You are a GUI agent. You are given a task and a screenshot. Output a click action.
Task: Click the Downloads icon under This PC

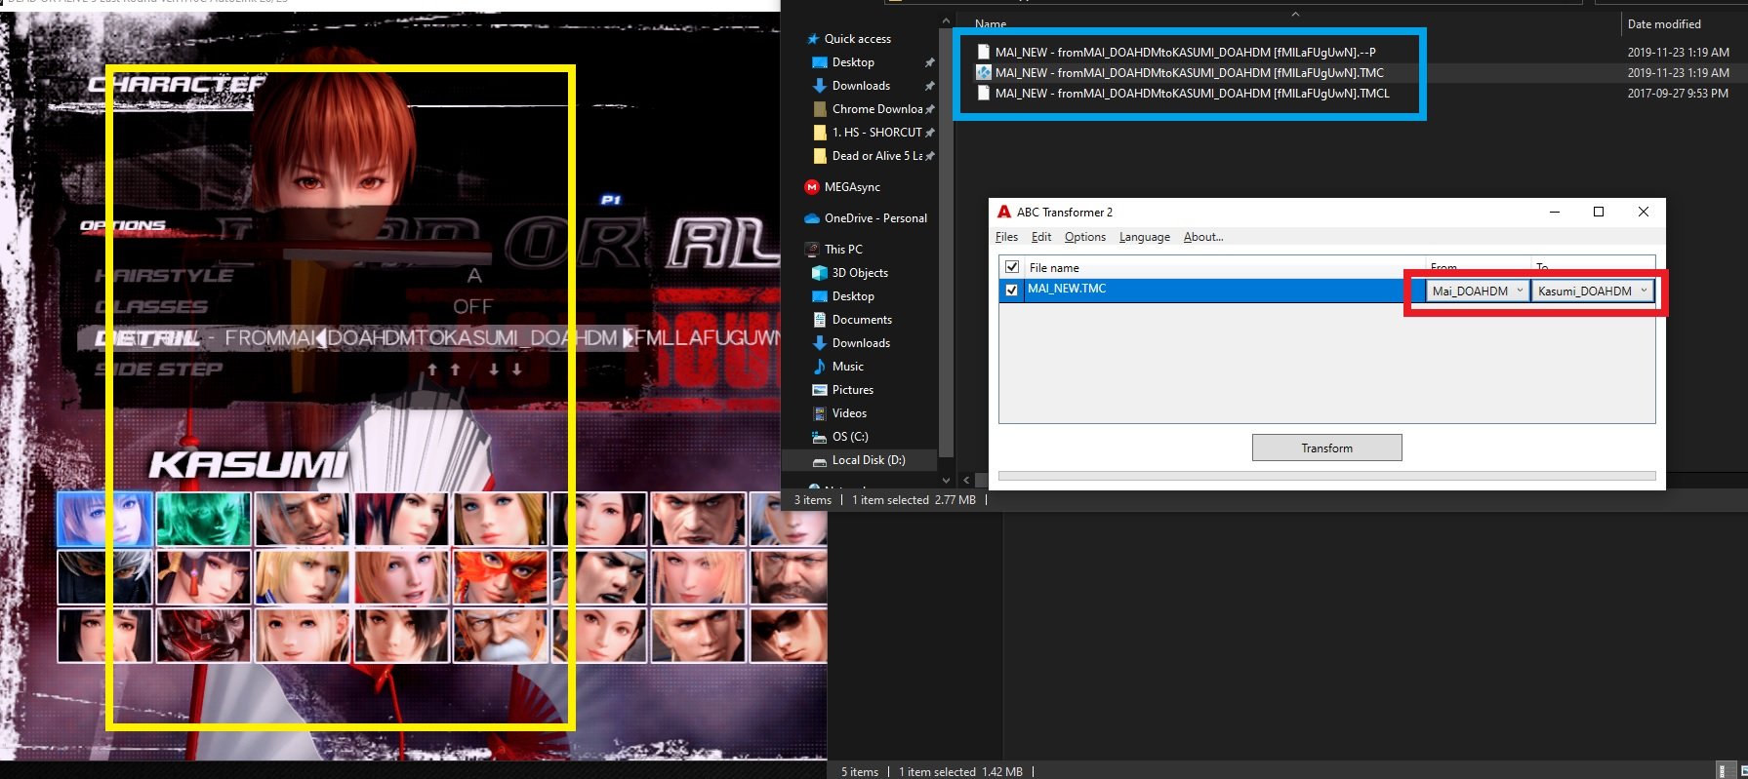coord(820,343)
